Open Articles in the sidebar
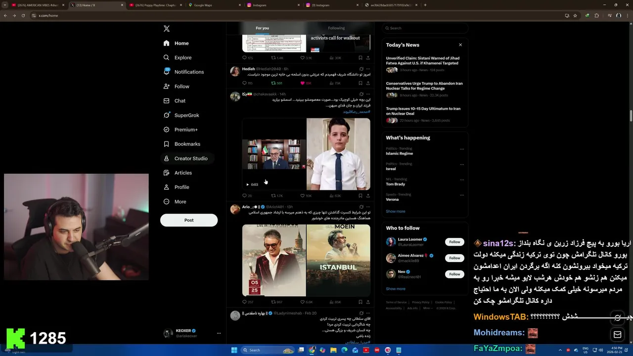 pyautogui.click(x=178, y=173)
